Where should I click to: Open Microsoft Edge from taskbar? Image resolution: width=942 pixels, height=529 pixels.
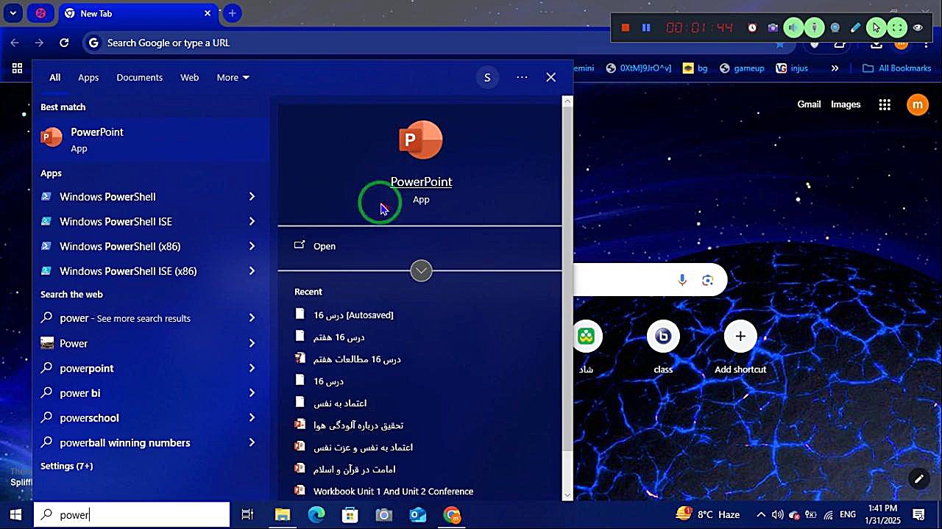(316, 515)
